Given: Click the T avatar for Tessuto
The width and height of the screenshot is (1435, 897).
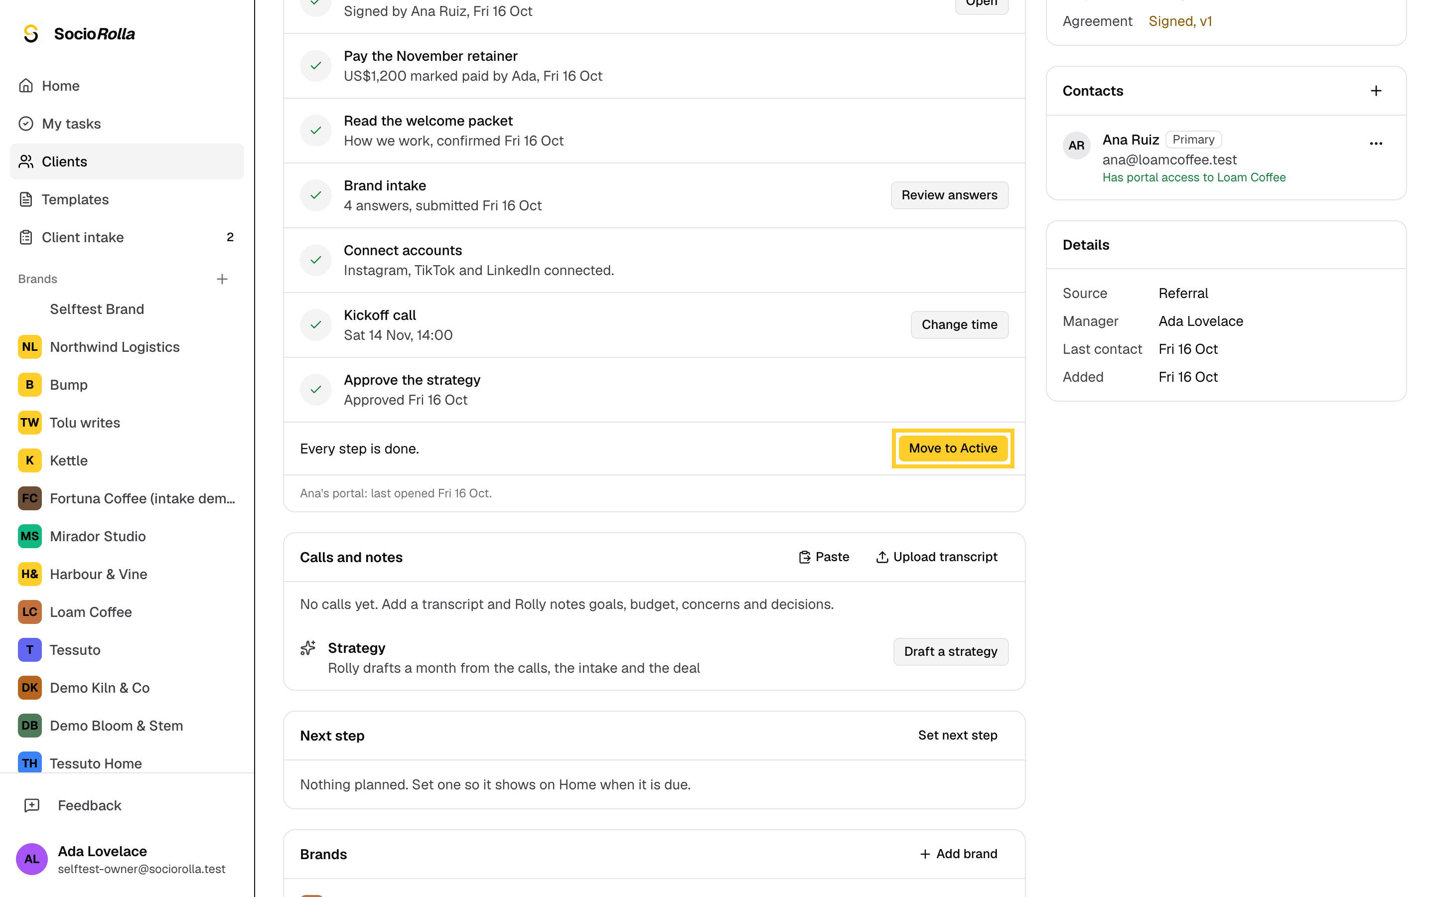Looking at the screenshot, I should [30, 650].
